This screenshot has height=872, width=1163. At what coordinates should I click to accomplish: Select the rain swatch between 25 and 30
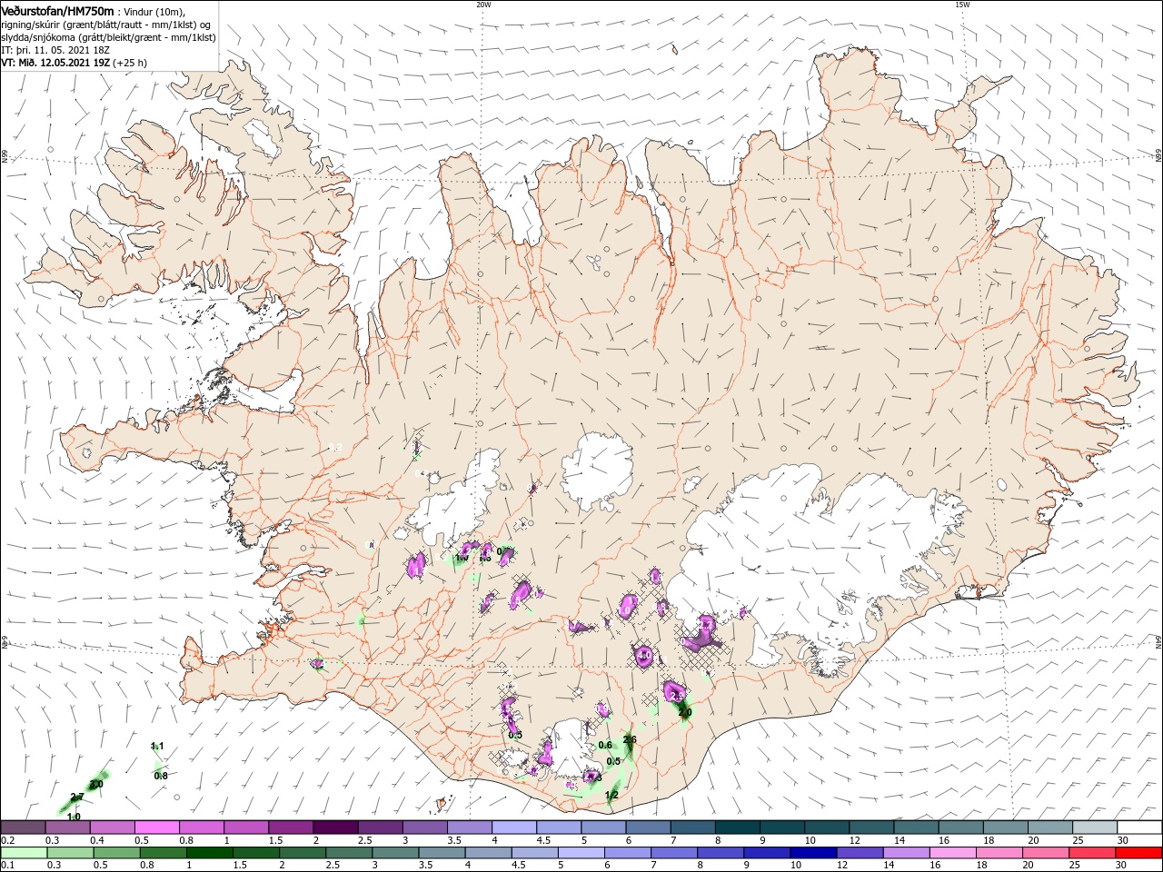click(1092, 853)
